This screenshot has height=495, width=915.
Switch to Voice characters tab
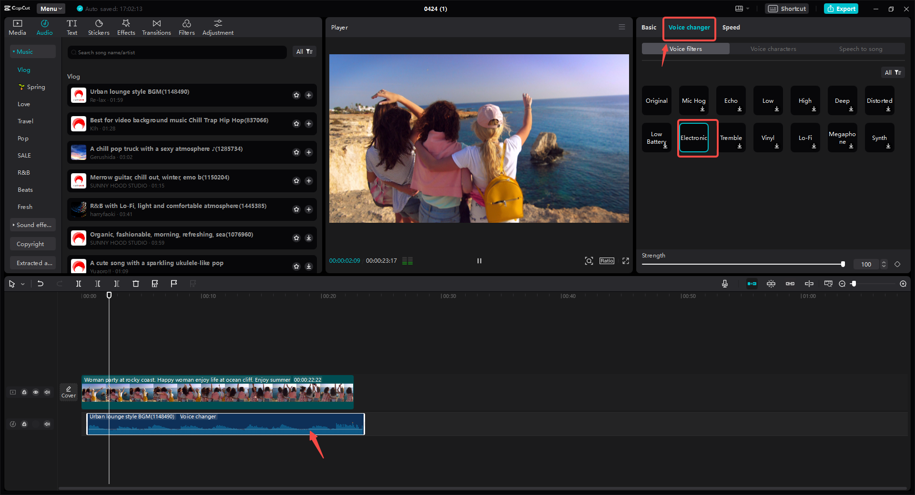pos(773,49)
